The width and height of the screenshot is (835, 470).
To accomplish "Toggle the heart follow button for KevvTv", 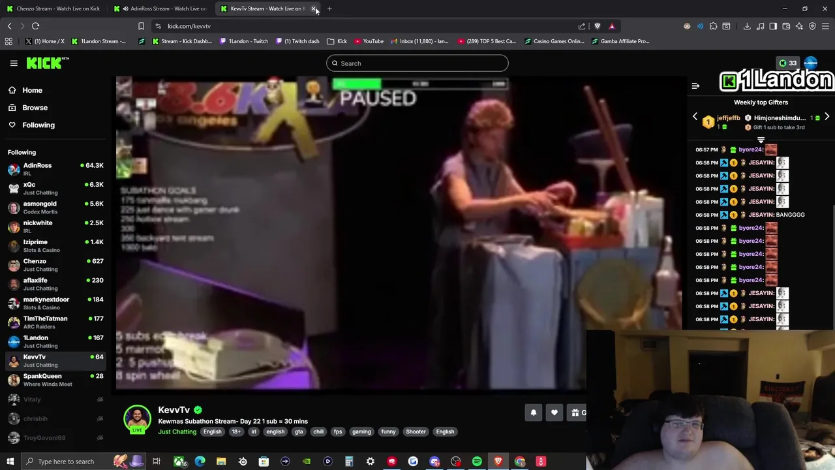I will (x=554, y=413).
